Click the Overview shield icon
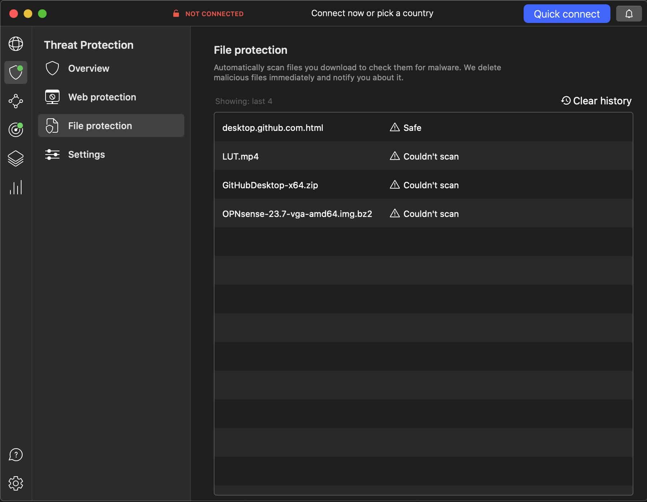The height and width of the screenshot is (502, 647). (52, 68)
